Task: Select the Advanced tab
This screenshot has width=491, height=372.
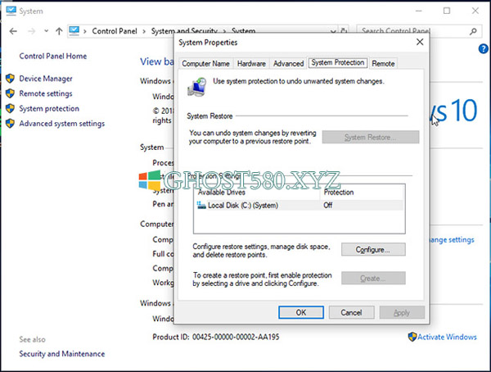Action: pyautogui.click(x=288, y=64)
